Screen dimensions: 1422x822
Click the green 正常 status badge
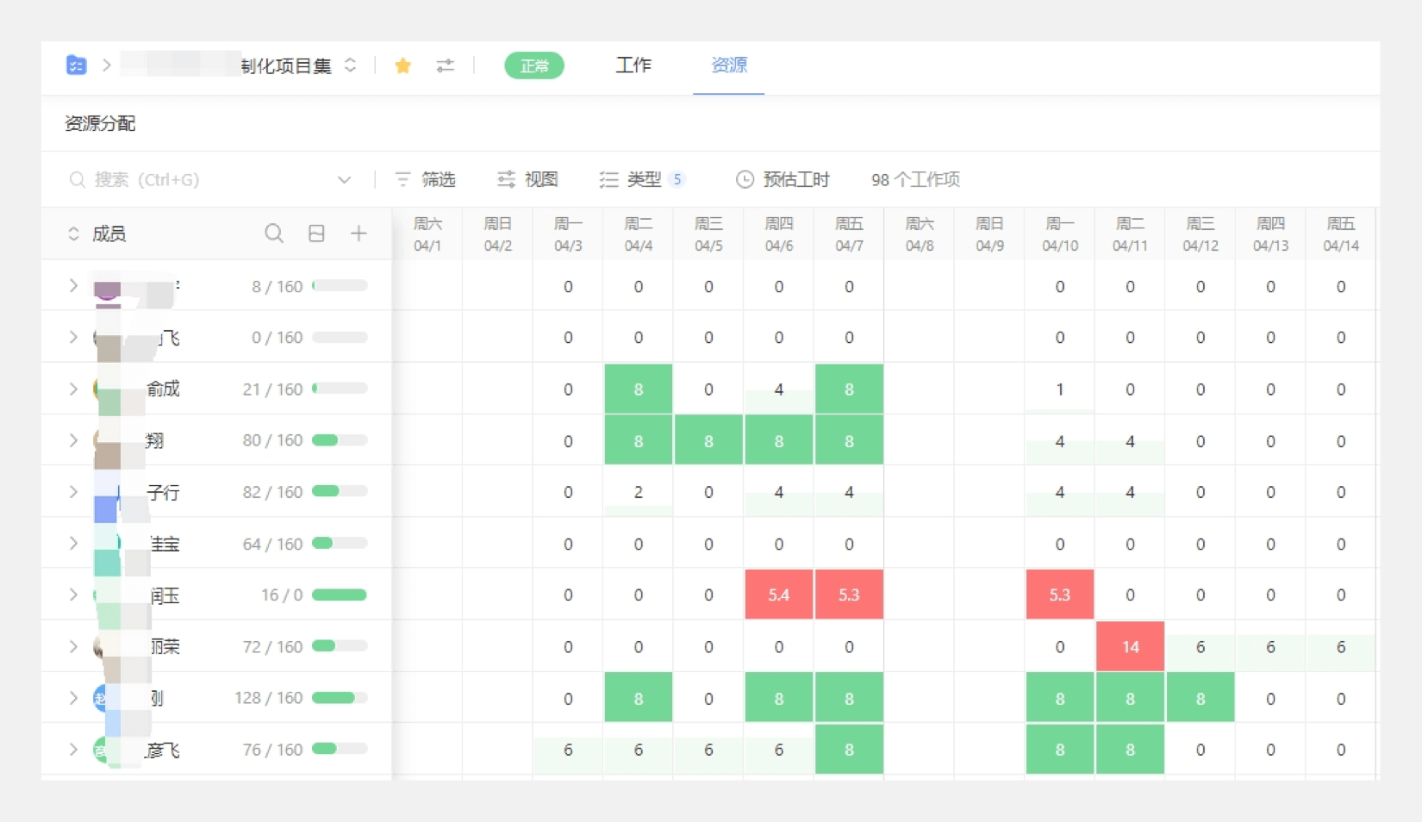(534, 65)
